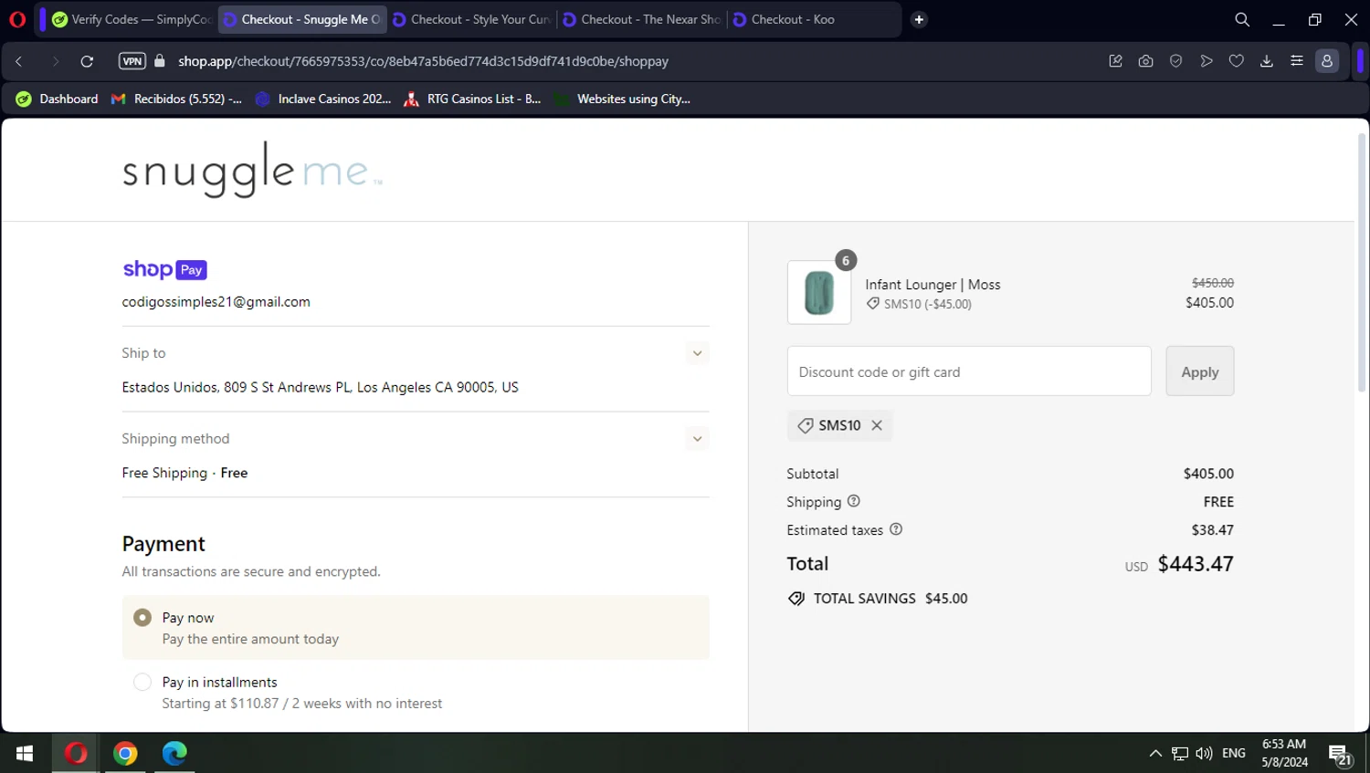Click the Snuggle Me store logo

pos(252,170)
